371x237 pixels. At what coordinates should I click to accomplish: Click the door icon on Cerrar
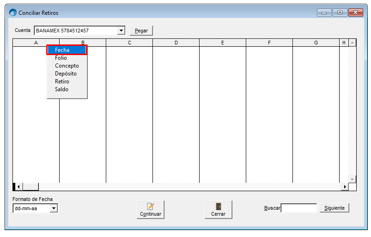point(219,206)
